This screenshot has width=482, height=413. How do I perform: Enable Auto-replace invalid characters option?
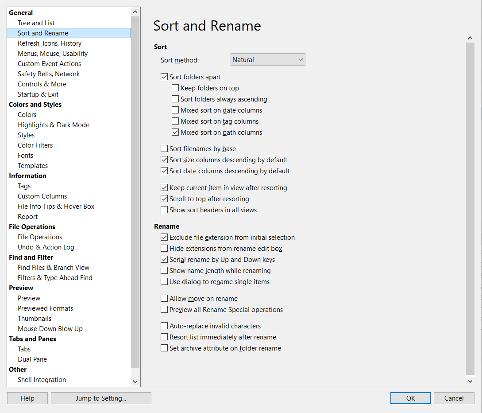coord(164,326)
